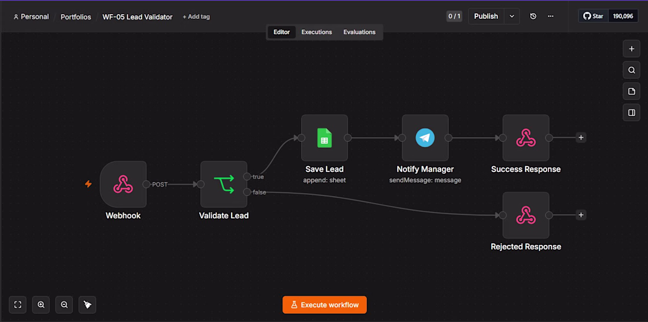This screenshot has width=648, height=322.
Task: Click the Webhook POST output connector
Action: click(146, 184)
